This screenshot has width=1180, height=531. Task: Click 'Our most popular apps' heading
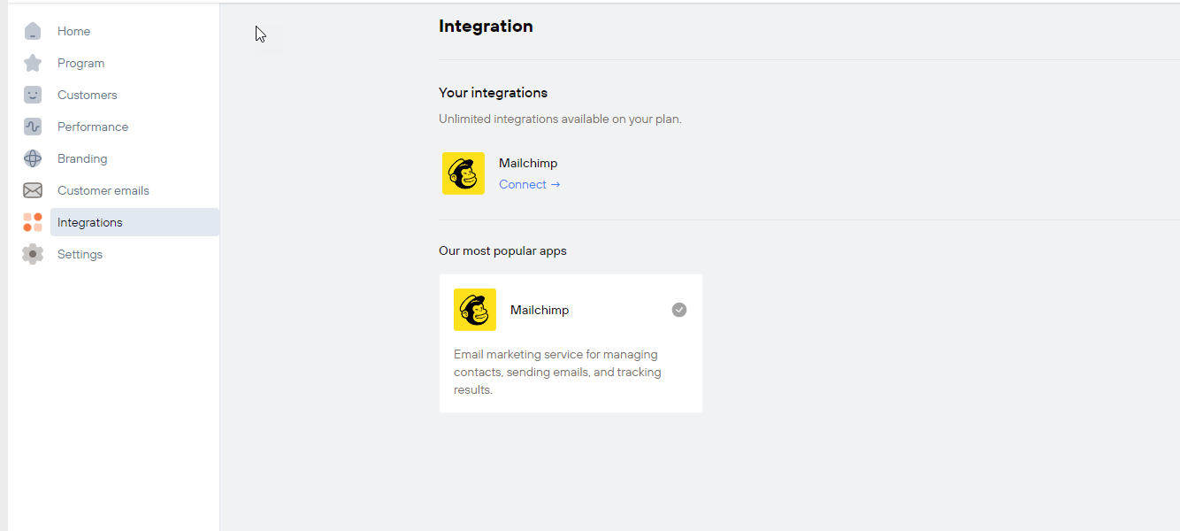[x=502, y=250]
